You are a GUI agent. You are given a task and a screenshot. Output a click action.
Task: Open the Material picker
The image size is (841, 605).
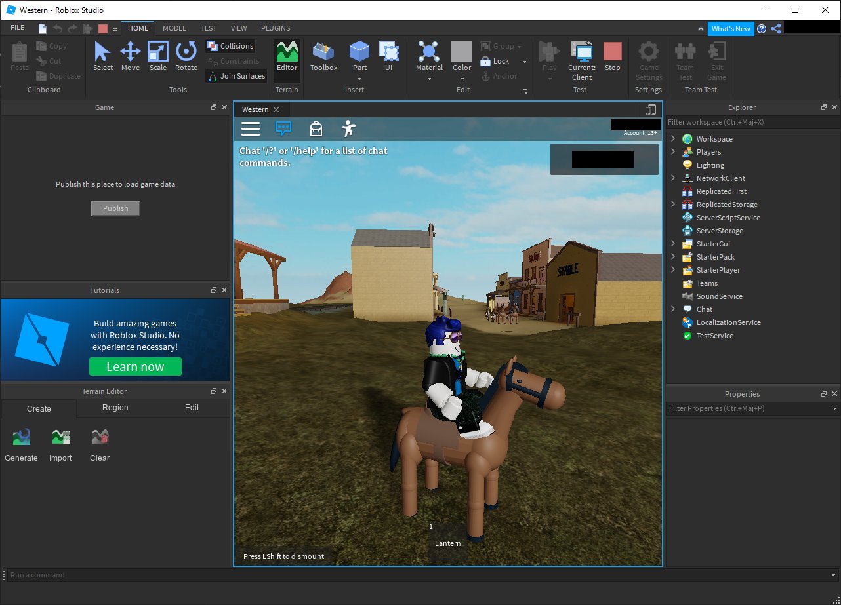coord(429,56)
